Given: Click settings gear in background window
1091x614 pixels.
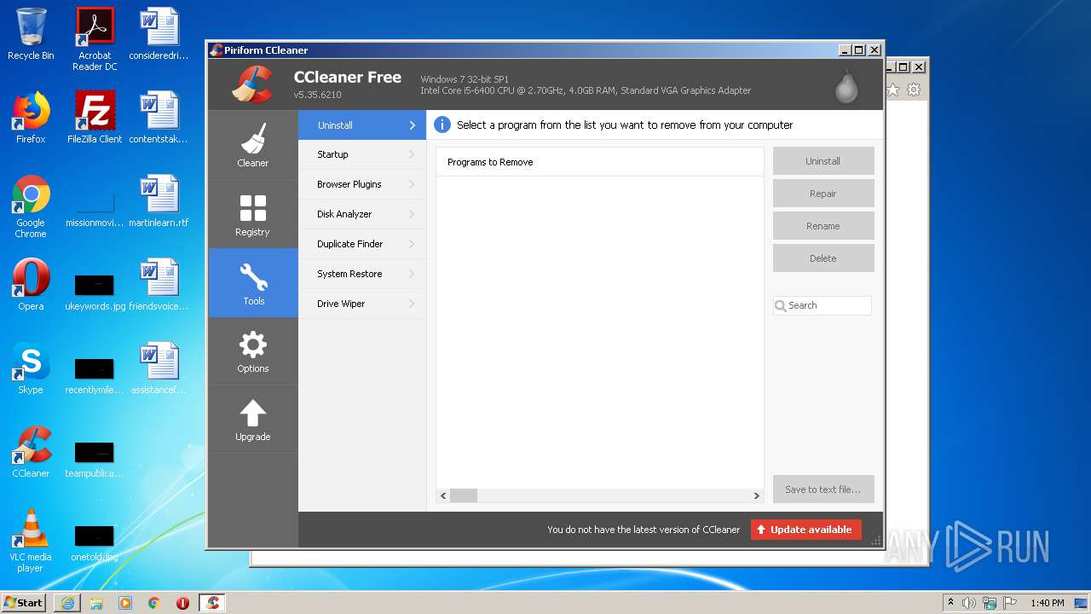Looking at the screenshot, I should 914,90.
